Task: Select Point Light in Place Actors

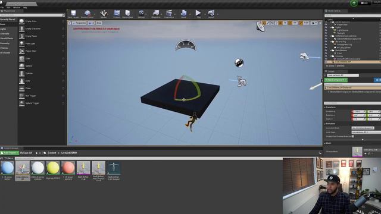Action: [x=42, y=43]
